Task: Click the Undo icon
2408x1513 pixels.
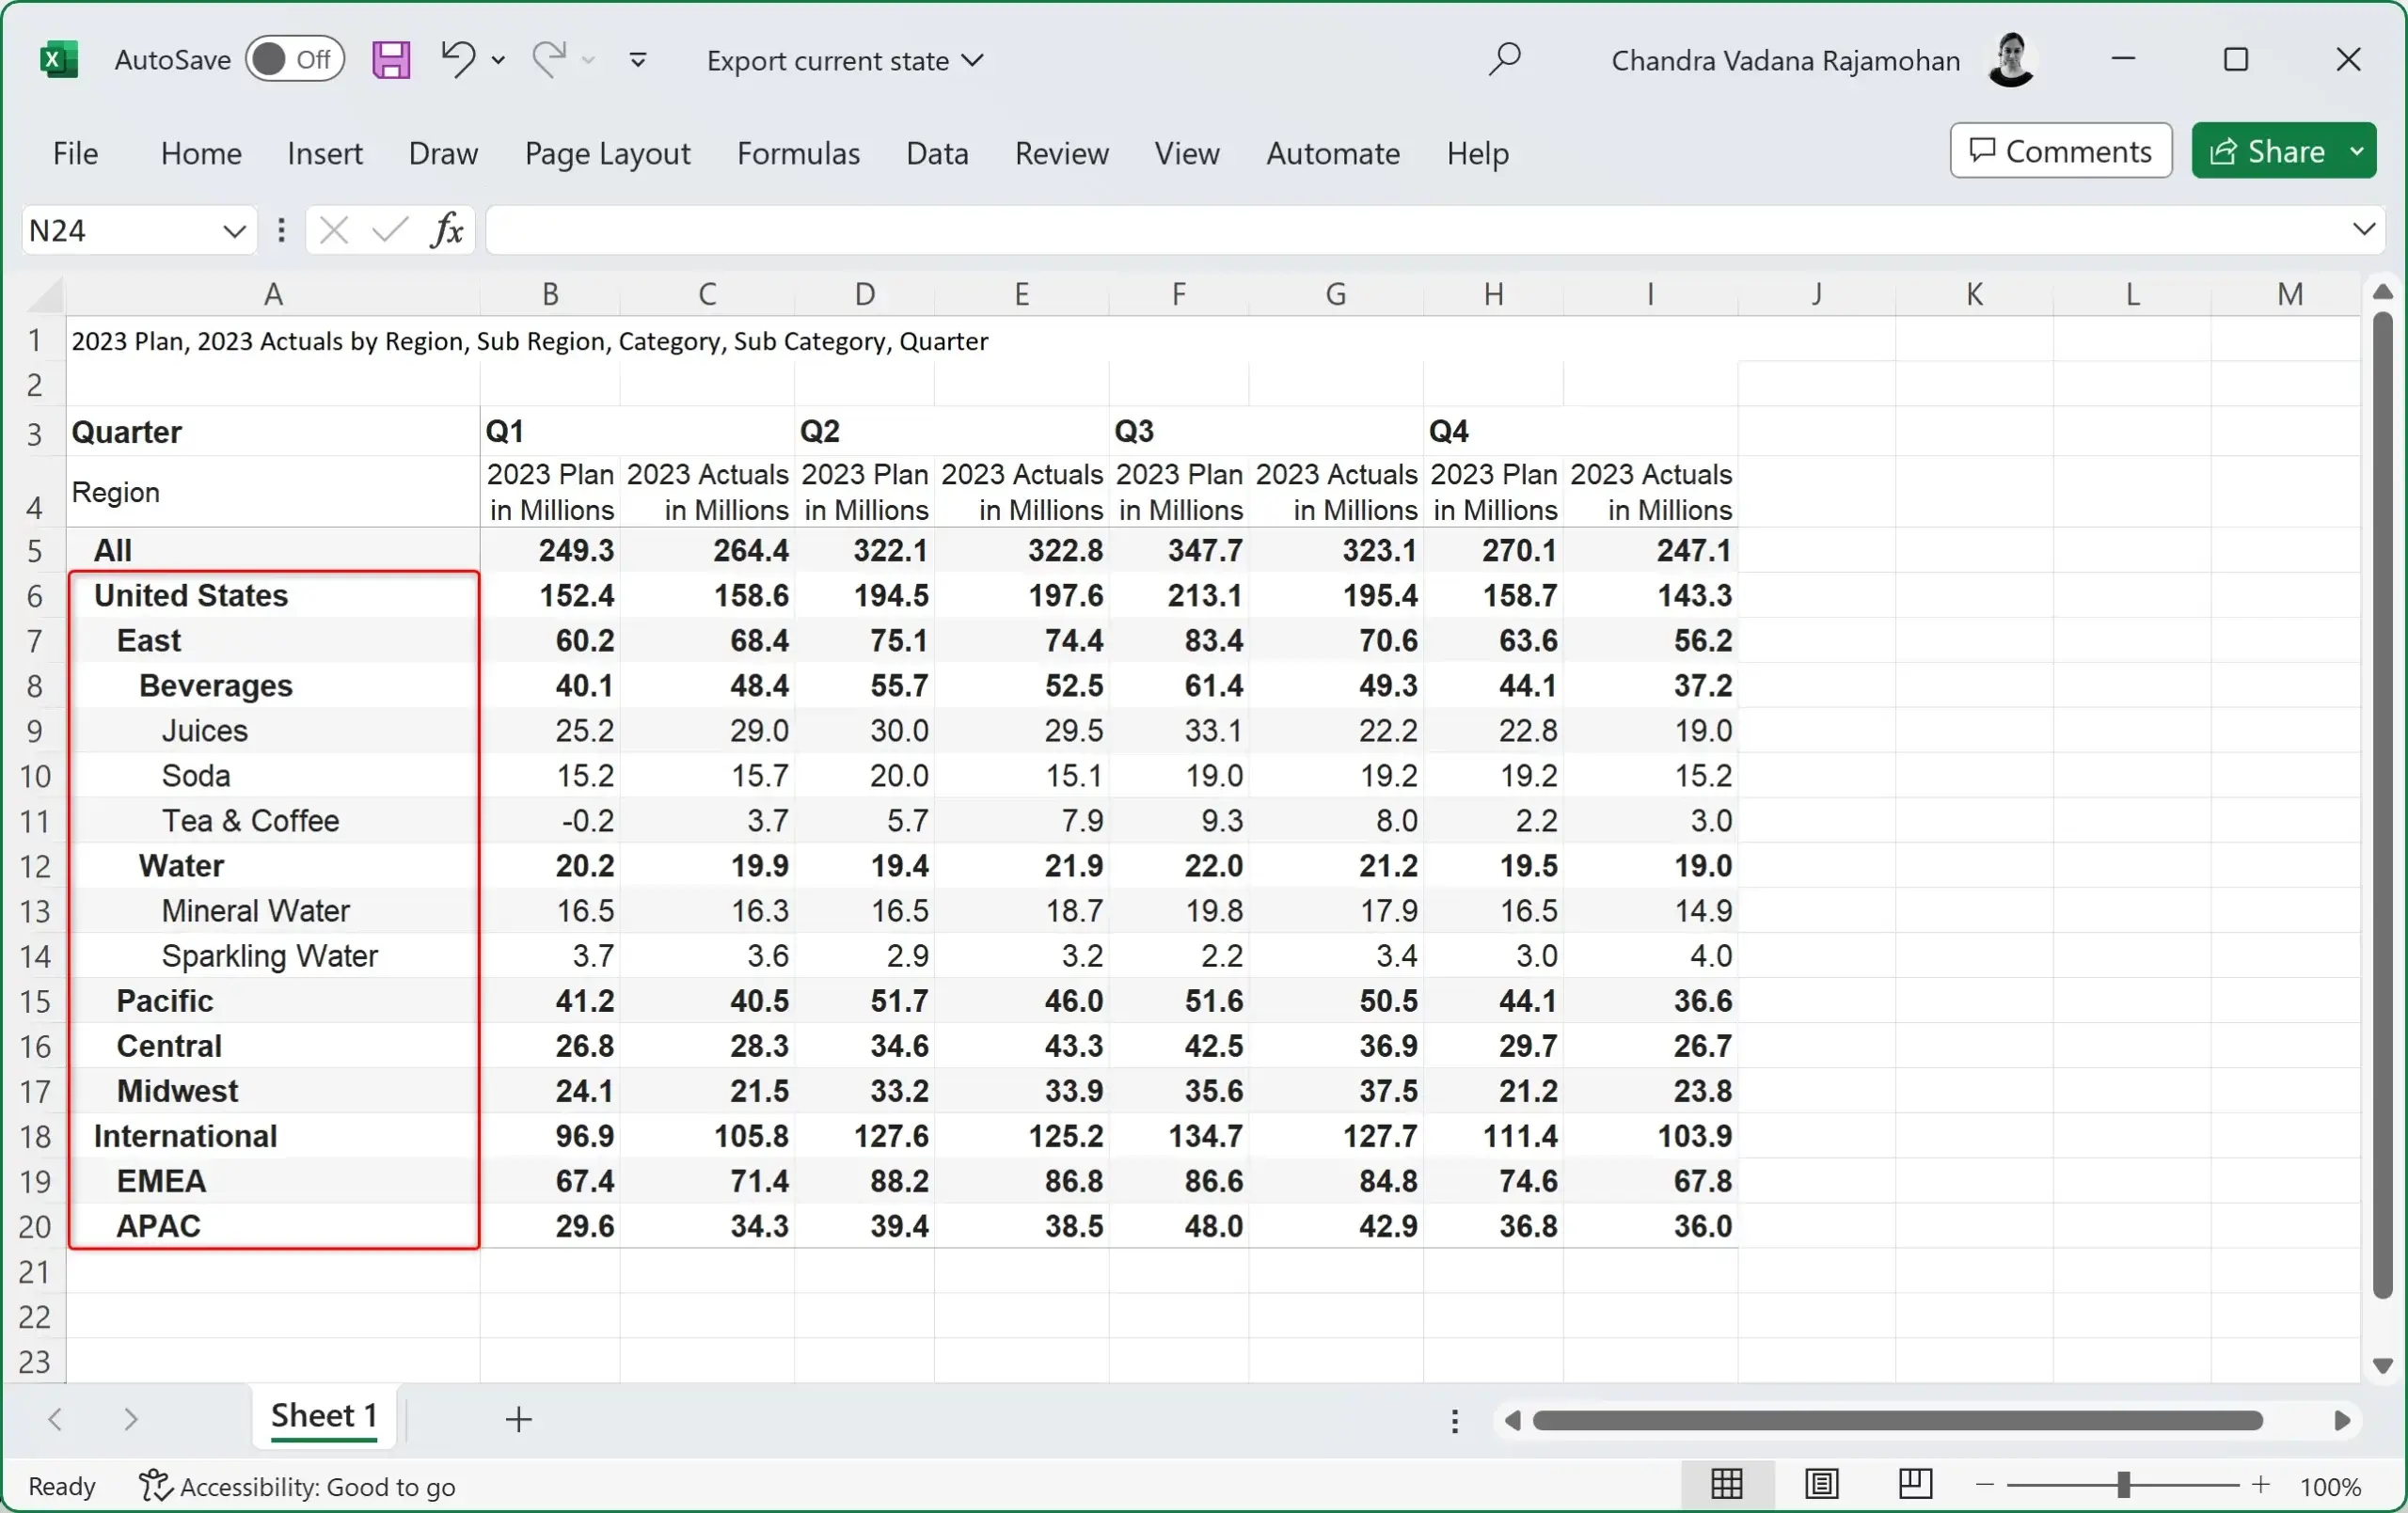Action: coord(458,59)
